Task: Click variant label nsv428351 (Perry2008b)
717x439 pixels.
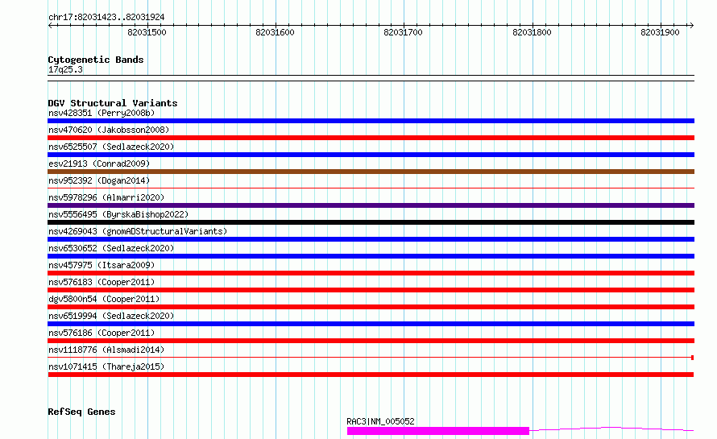Action: [x=102, y=113]
